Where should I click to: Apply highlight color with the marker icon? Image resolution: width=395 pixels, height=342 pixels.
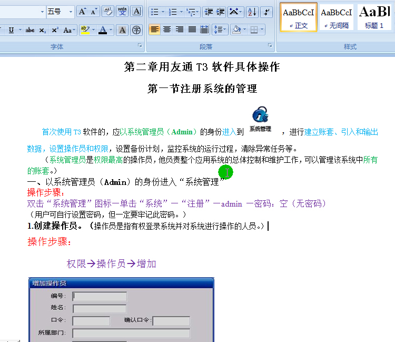85,30
